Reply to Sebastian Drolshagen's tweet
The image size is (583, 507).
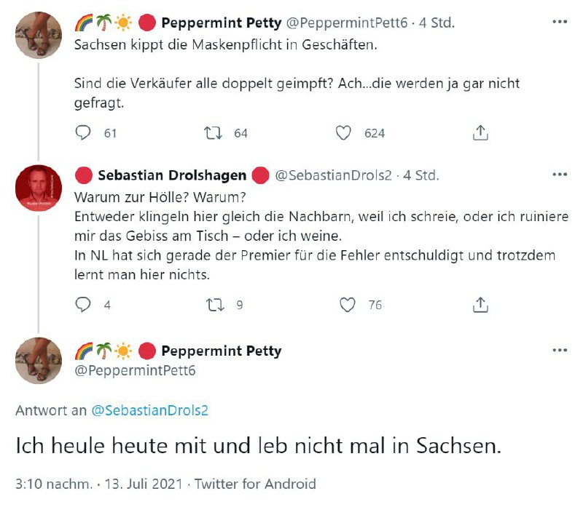(84, 305)
